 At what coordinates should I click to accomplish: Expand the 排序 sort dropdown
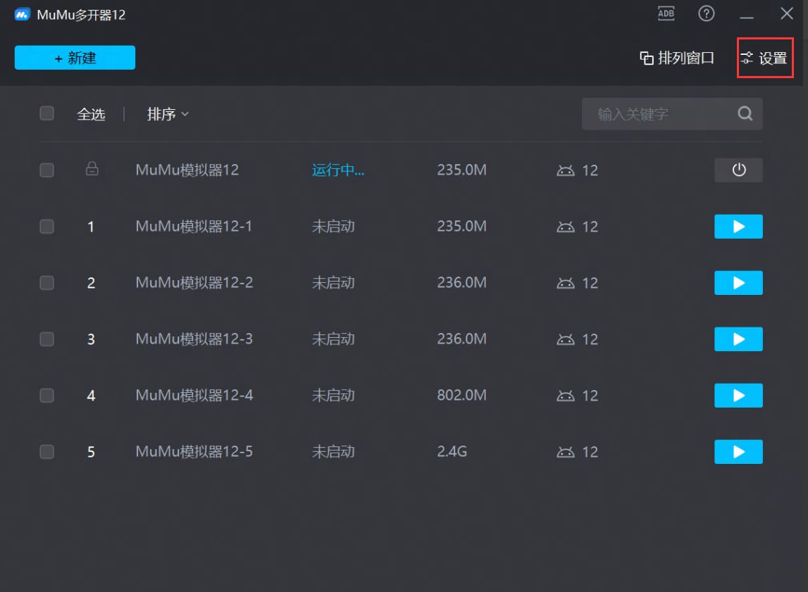(168, 115)
